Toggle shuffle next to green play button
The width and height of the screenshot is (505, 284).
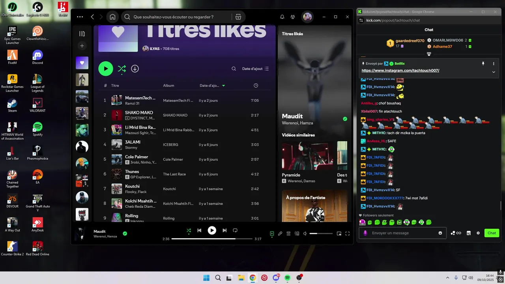click(x=122, y=69)
